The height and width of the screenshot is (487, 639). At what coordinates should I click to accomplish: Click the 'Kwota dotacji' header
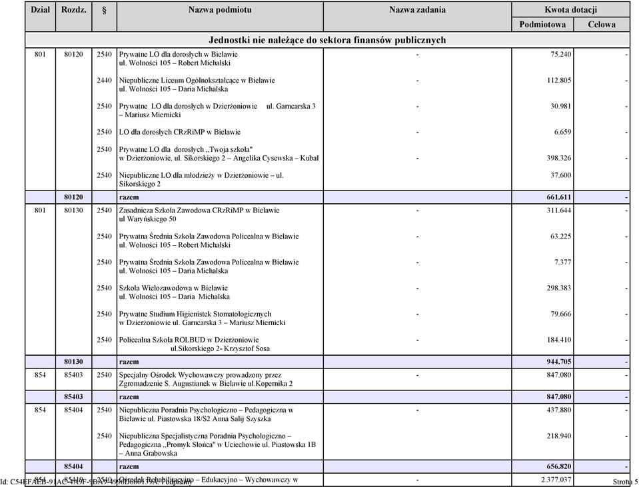pos(570,10)
